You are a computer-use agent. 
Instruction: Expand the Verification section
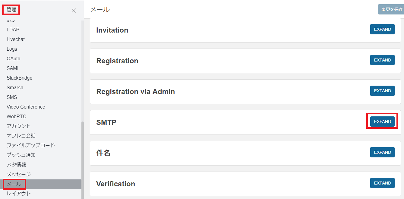[x=382, y=183]
